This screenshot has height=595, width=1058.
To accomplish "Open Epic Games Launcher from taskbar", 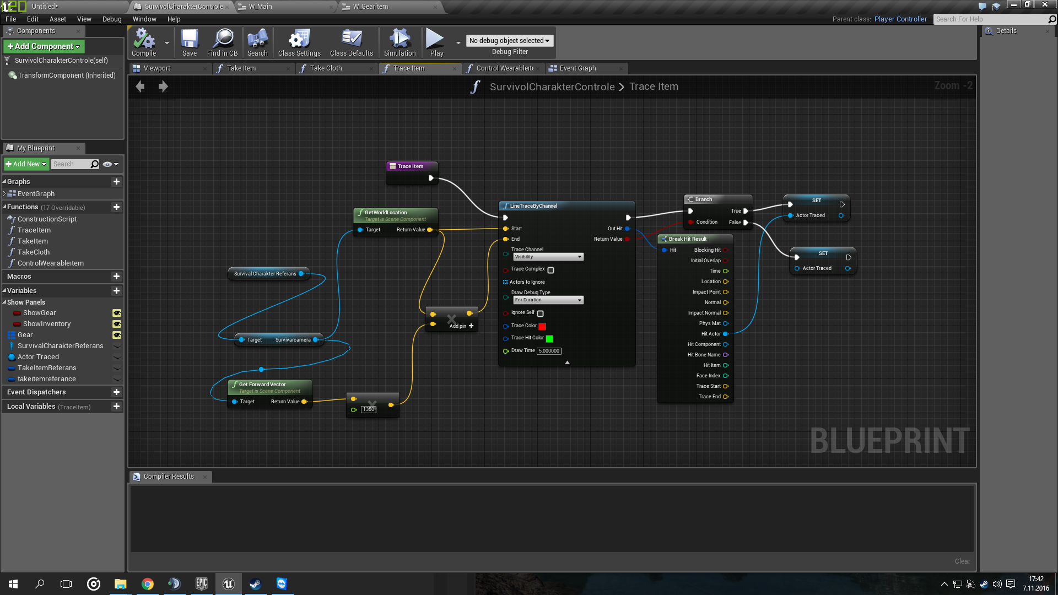I will pyautogui.click(x=202, y=584).
